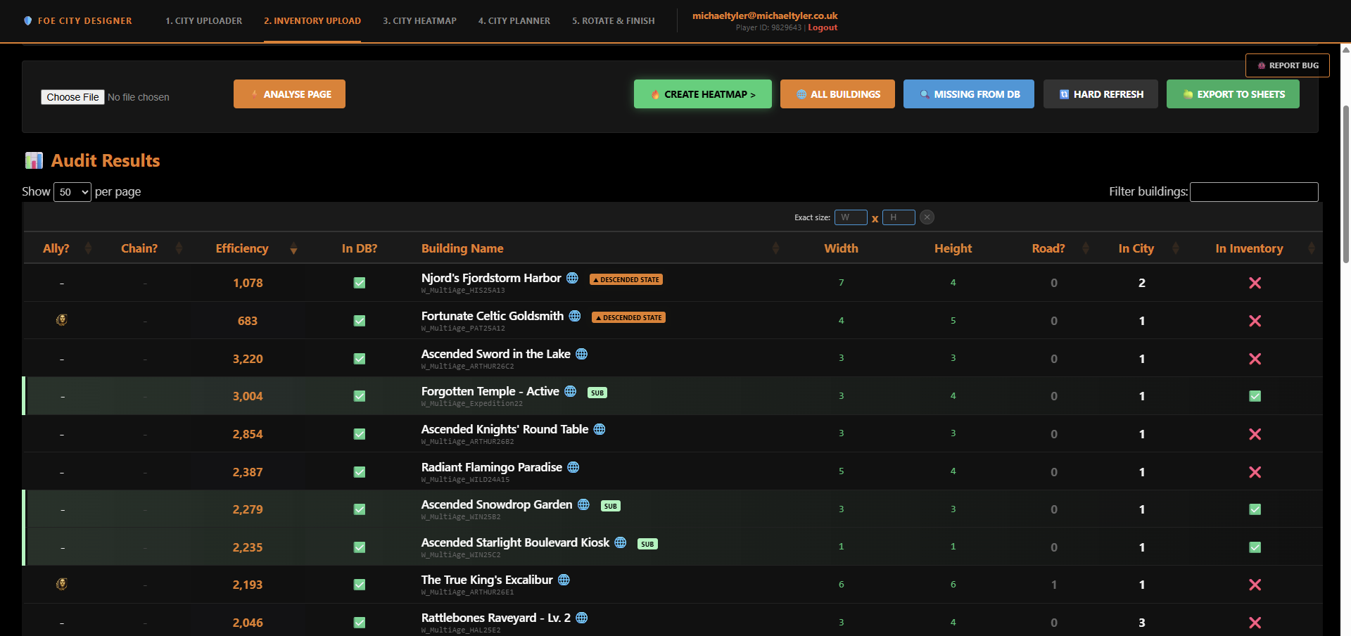Image resolution: width=1351 pixels, height=636 pixels.
Task: Click the red X in-inventory mark for Njord's Fjordstorm Harbor
Action: click(1255, 283)
